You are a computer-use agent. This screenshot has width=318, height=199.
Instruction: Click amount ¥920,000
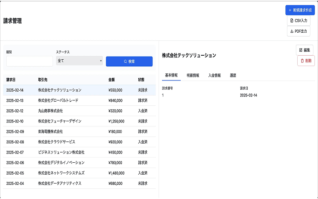[x=115, y=142]
